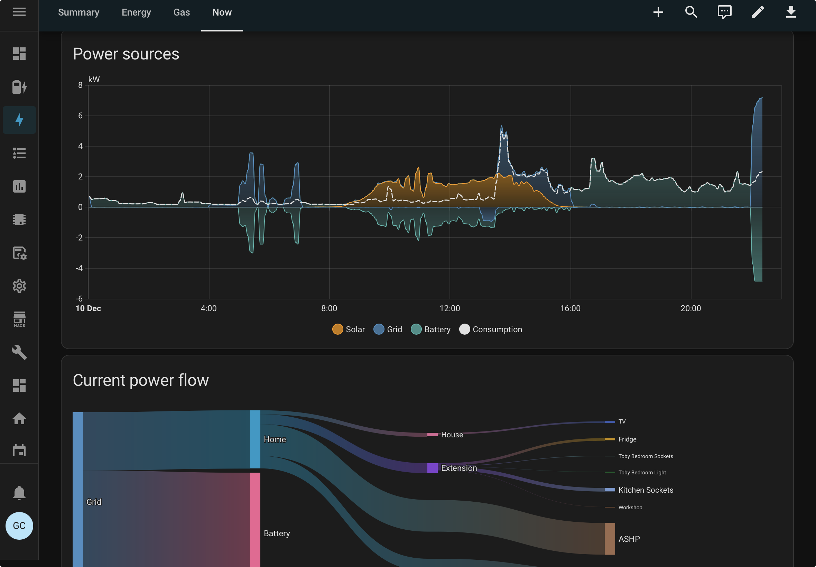This screenshot has height=567, width=816.
Task: Open the HACS store sidebar icon
Action: [19, 319]
